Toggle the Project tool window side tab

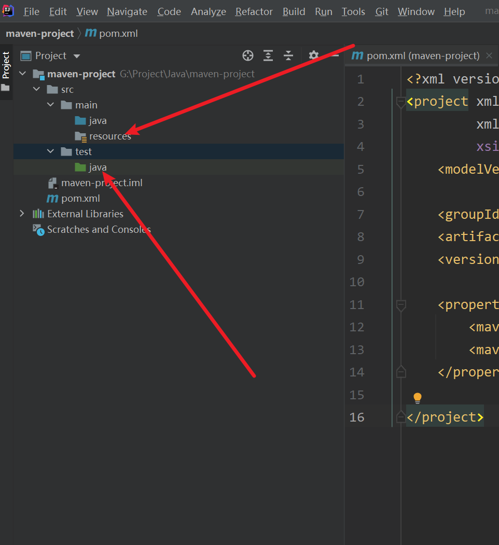[6, 72]
